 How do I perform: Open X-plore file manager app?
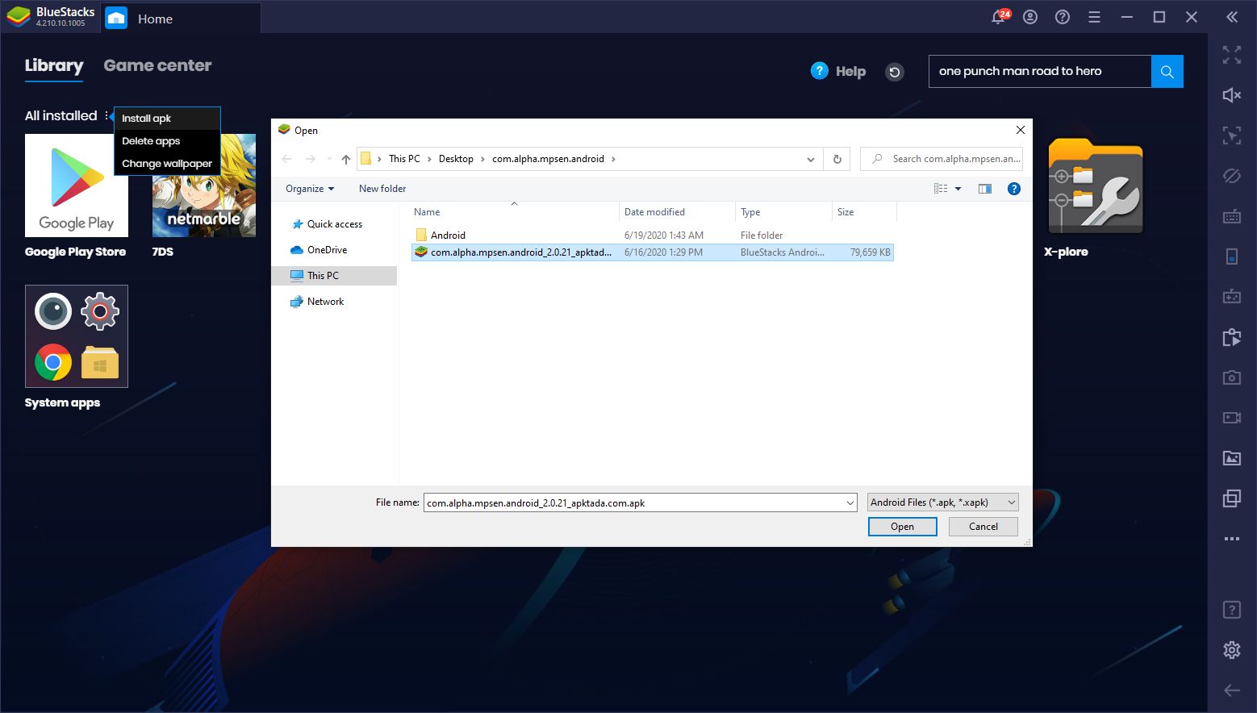(1095, 186)
